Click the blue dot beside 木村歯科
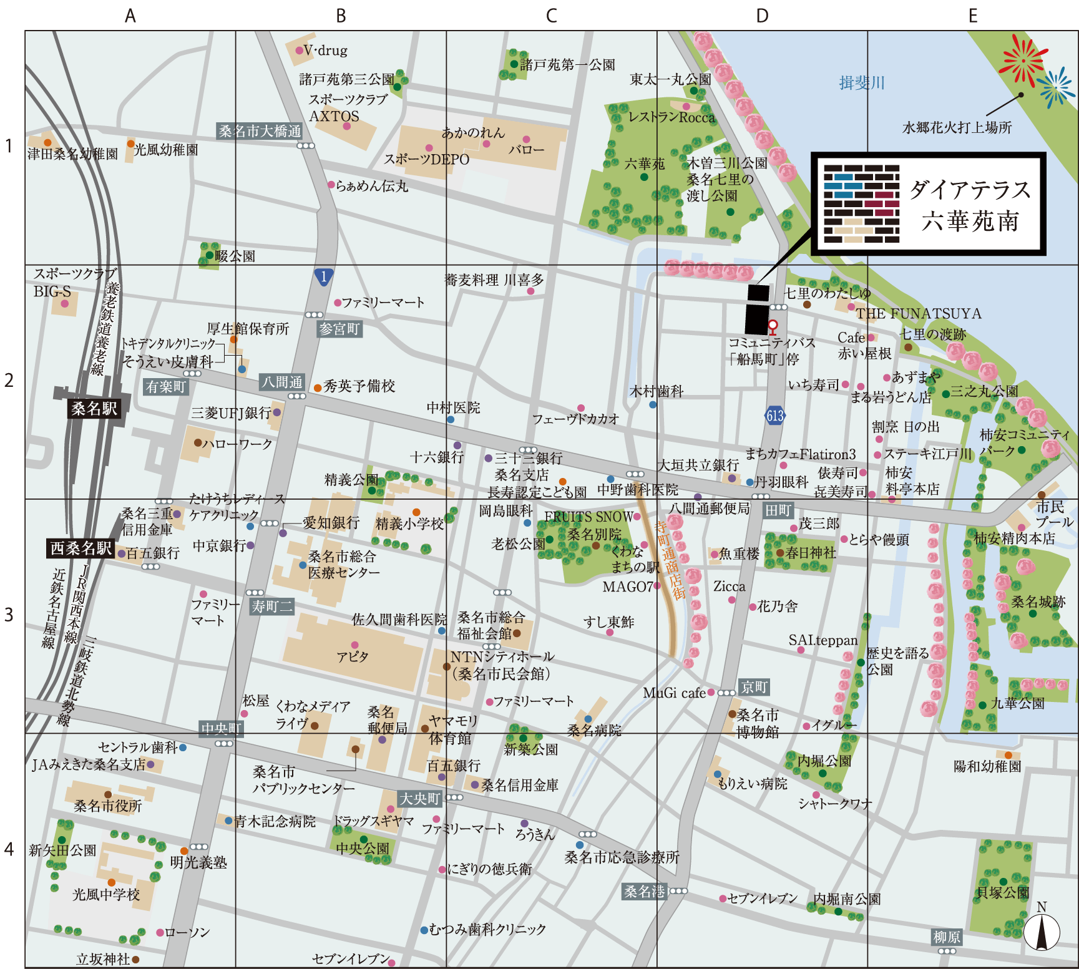This screenshot has width=1079, height=969. (653, 404)
